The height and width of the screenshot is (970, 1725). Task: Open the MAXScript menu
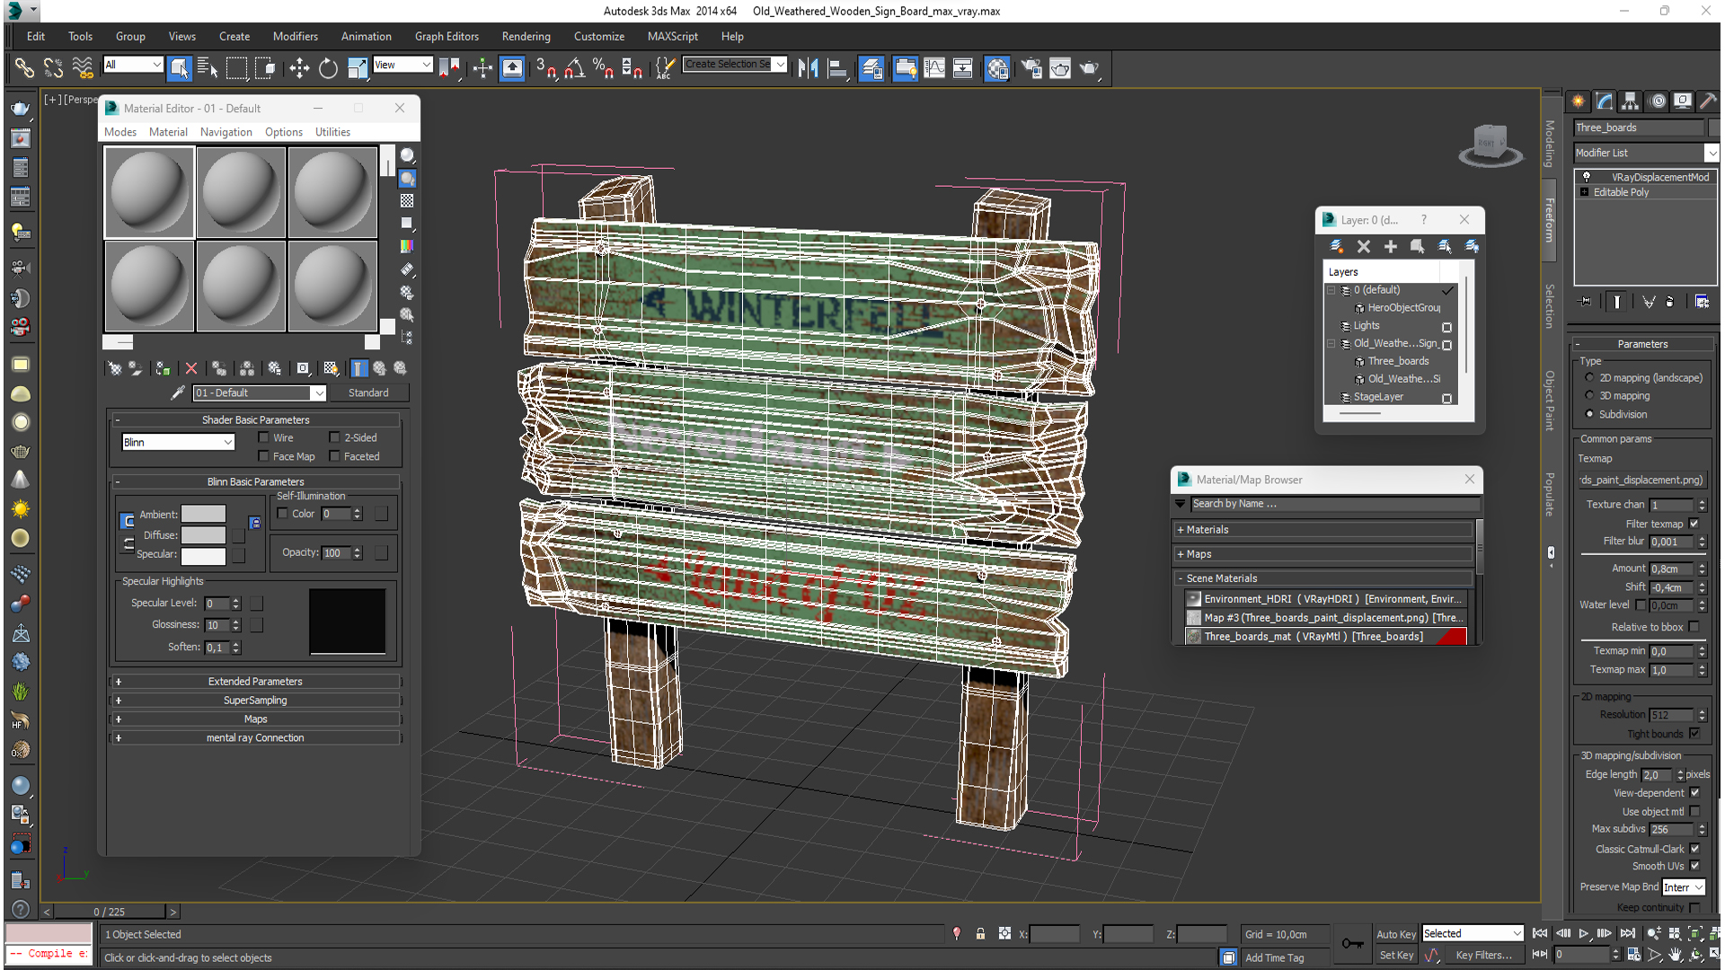672,37
